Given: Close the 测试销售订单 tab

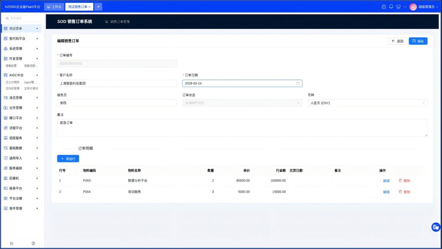Looking at the screenshot, I should 89,7.
